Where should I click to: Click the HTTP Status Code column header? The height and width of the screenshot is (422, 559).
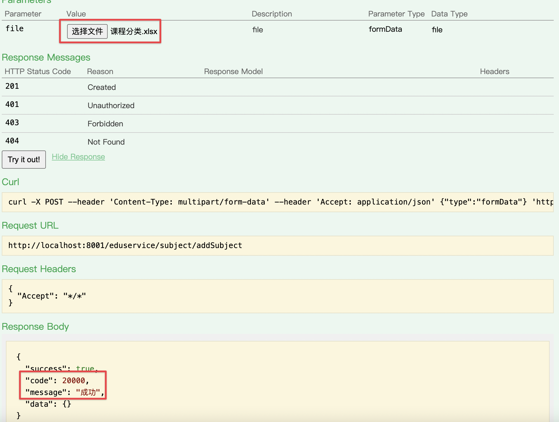point(38,71)
